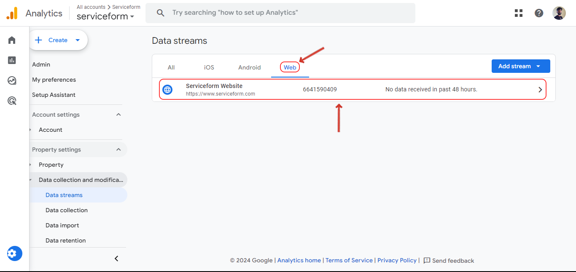Focus the Analytics search field
The width and height of the screenshot is (576, 272).
click(x=280, y=13)
